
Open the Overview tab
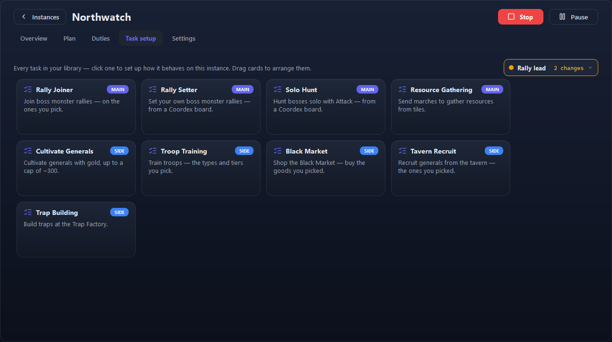pyautogui.click(x=34, y=38)
